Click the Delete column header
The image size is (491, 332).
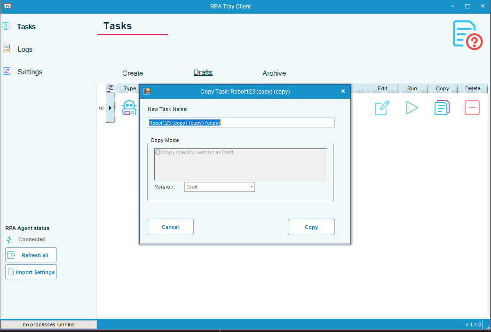pyautogui.click(x=473, y=88)
